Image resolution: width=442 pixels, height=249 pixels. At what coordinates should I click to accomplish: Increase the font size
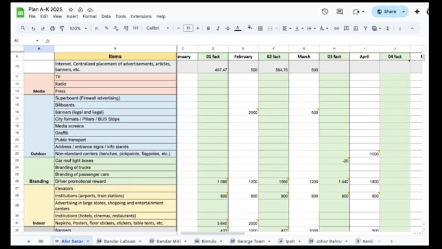pos(198,28)
